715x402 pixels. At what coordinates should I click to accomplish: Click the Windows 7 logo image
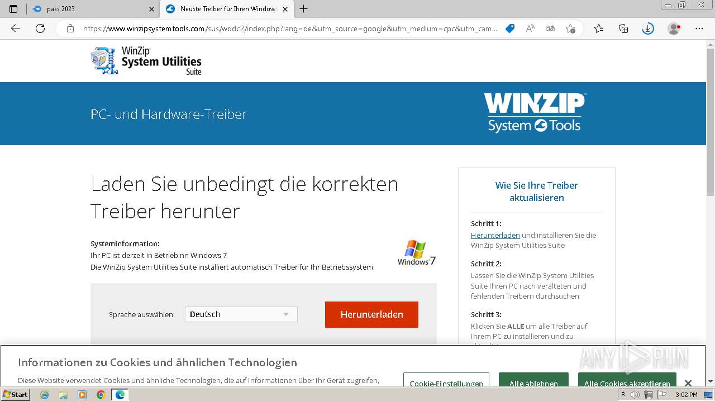[416, 252]
